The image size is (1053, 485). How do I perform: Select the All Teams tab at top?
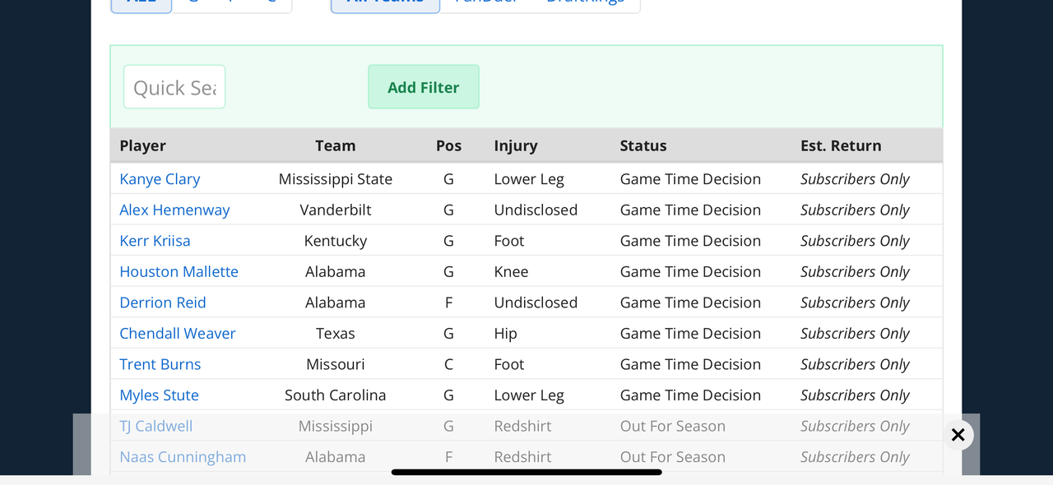pos(385,4)
